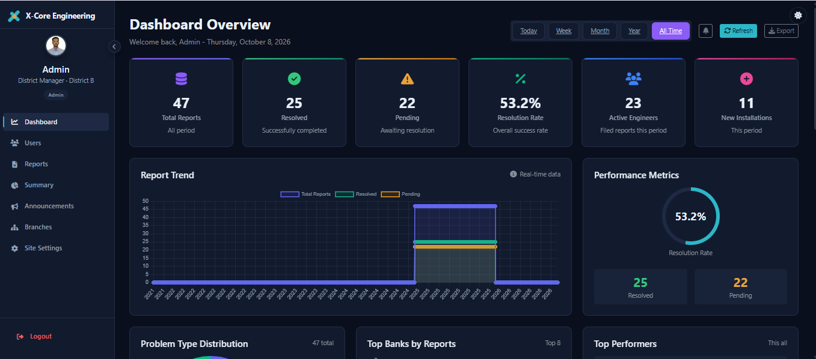This screenshot has width=816, height=359.
Task: Open the settings gear in top corner
Action: (x=798, y=16)
